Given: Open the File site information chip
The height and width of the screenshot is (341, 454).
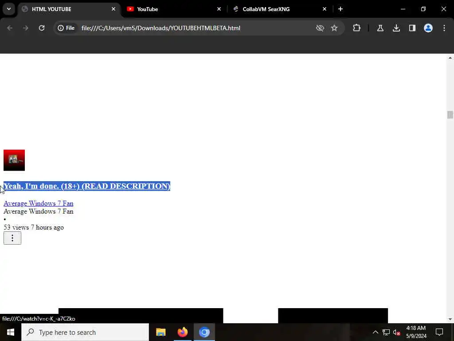Looking at the screenshot, I should pos(66,28).
